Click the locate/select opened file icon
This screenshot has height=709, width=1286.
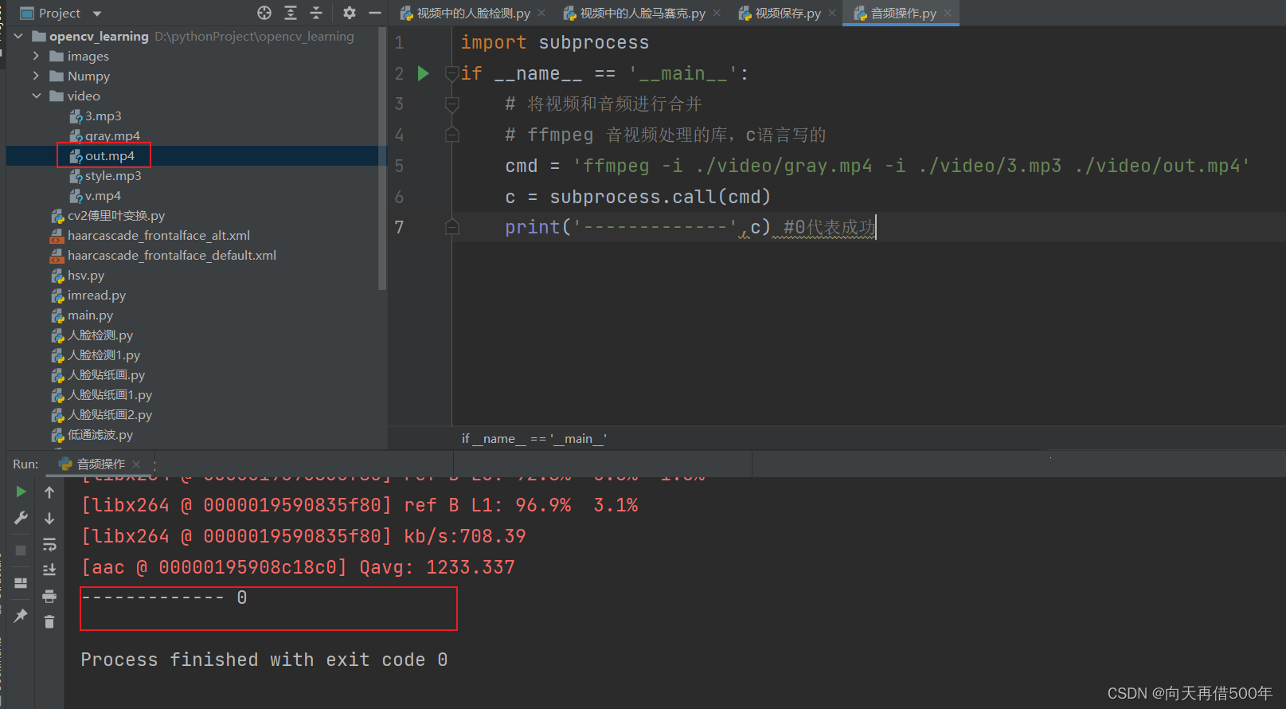[264, 13]
